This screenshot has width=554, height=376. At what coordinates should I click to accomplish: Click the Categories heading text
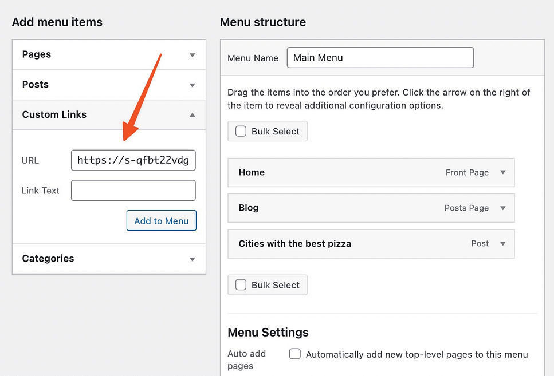tap(48, 259)
